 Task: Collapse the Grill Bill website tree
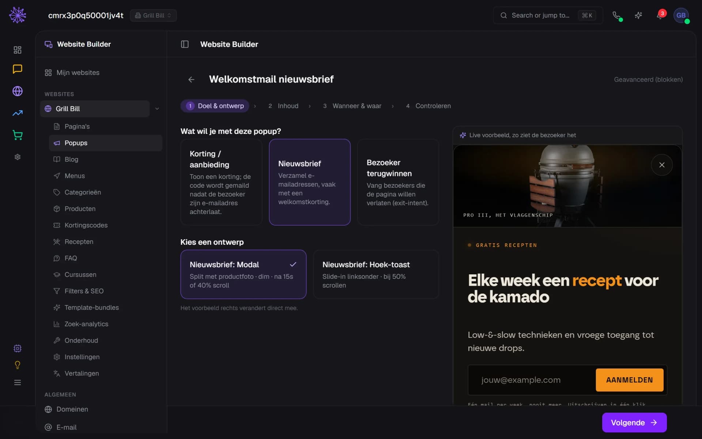click(157, 109)
